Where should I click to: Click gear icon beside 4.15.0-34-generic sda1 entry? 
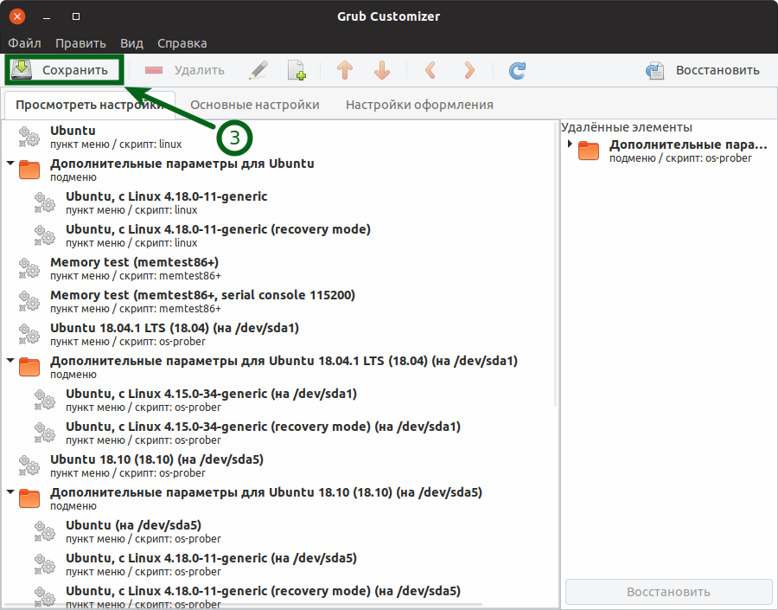tap(45, 400)
